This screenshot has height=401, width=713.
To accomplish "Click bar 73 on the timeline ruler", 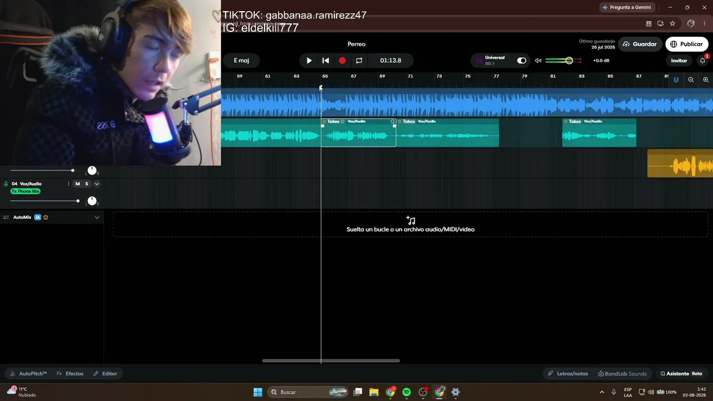I will click(x=439, y=76).
